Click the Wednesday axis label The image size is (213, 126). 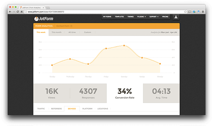[x=70, y=77]
